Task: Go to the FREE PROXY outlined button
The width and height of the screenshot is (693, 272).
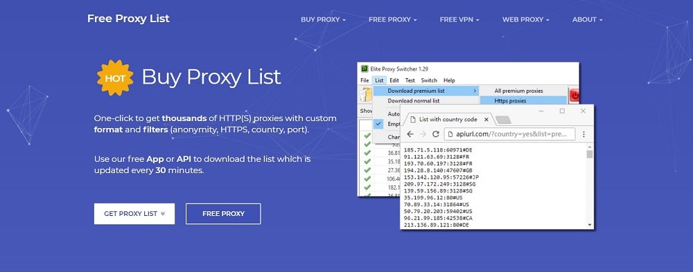Action: [223, 214]
